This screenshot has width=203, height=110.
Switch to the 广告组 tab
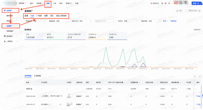point(39,16)
